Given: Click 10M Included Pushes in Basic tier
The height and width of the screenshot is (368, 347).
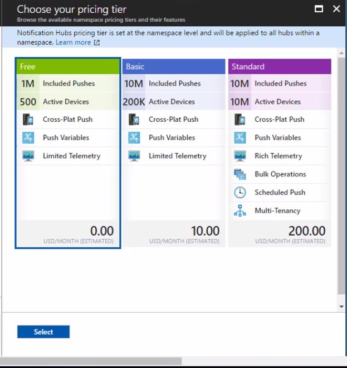Looking at the screenshot, I should click(174, 84).
